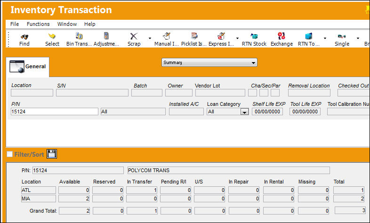Click the MIA Available quantity cell
The width and height of the screenshot is (370, 223).
74,199
